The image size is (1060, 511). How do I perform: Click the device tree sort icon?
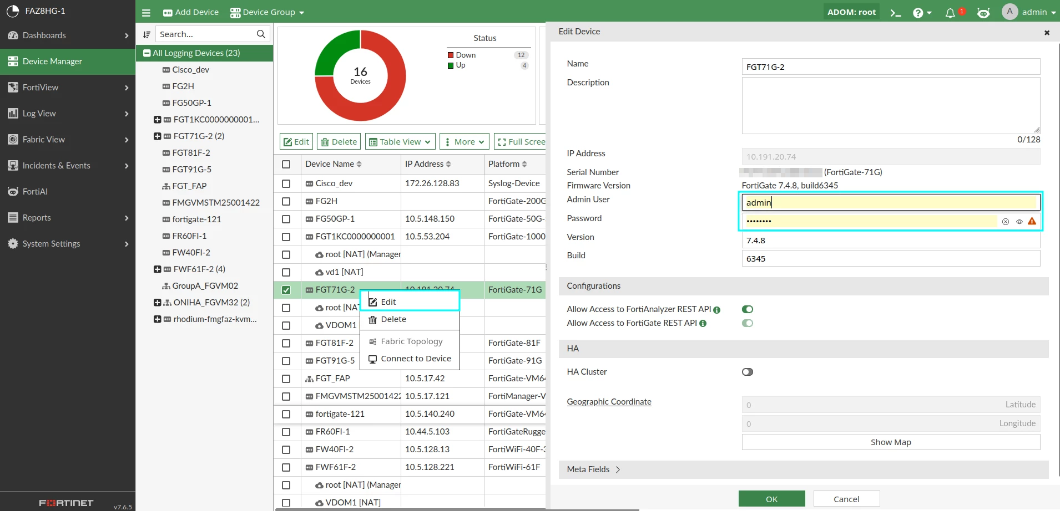(x=147, y=34)
